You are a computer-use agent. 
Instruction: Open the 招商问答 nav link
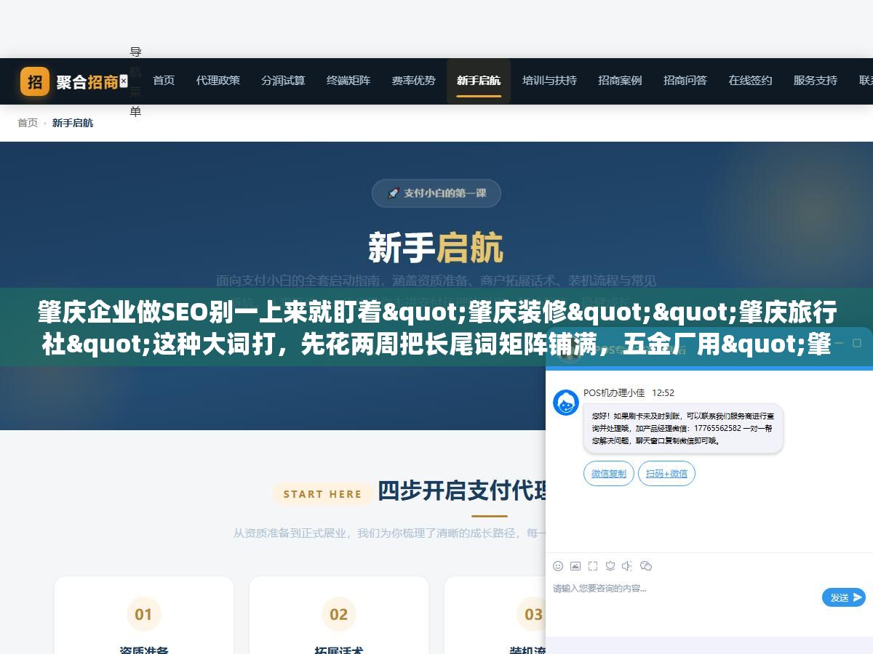(x=685, y=81)
